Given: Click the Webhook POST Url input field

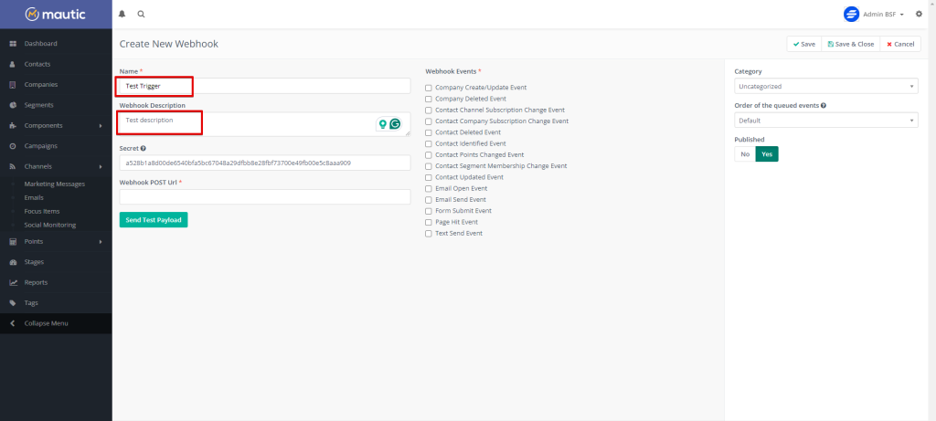Looking at the screenshot, I should pyautogui.click(x=265, y=196).
